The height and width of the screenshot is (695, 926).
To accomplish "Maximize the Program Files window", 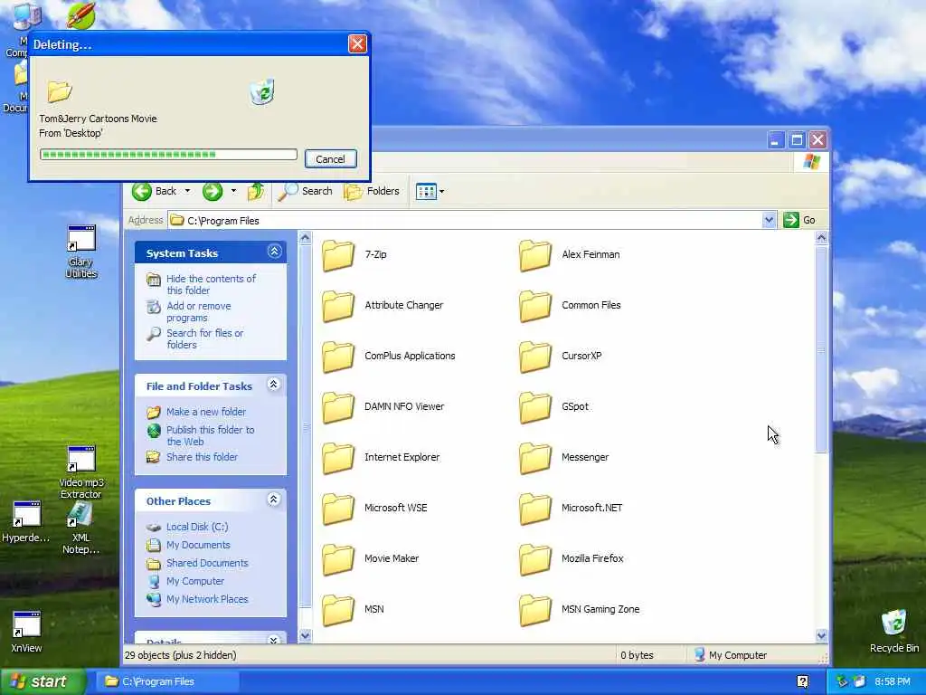I will coord(797,140).
